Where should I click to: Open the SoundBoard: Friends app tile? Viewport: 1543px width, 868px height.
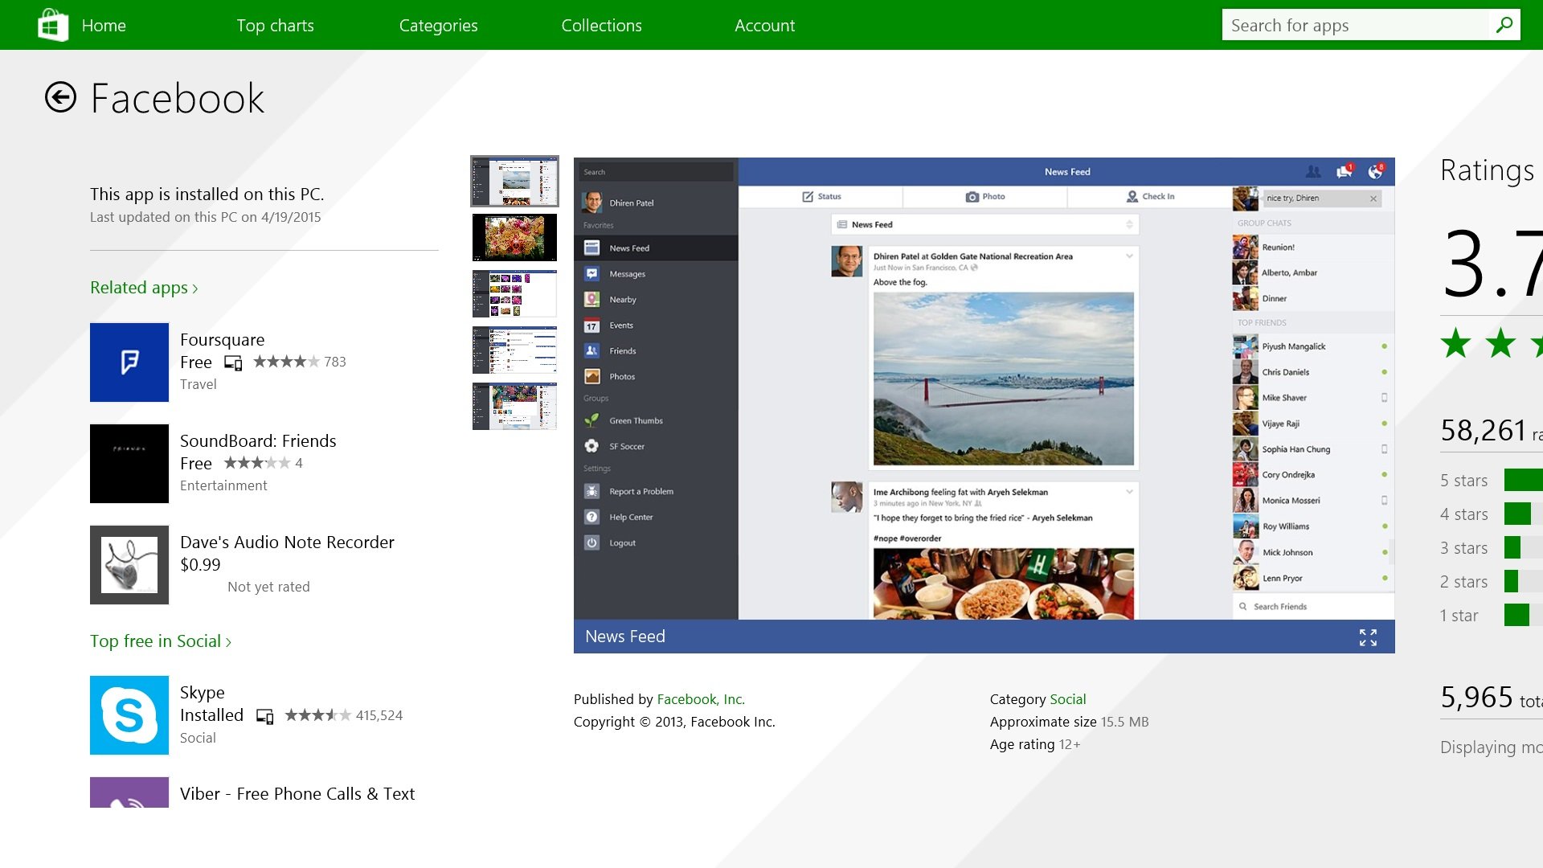[129, 464]
